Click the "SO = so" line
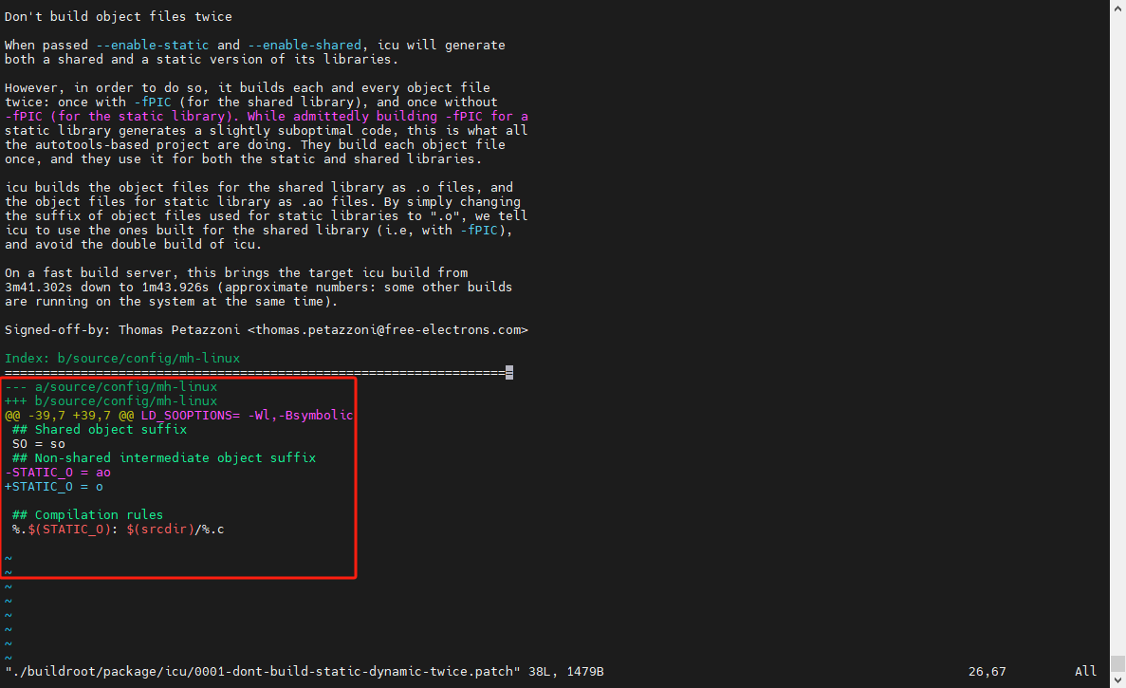Viewport: 1126px width, 688px height. coord(39,444)
